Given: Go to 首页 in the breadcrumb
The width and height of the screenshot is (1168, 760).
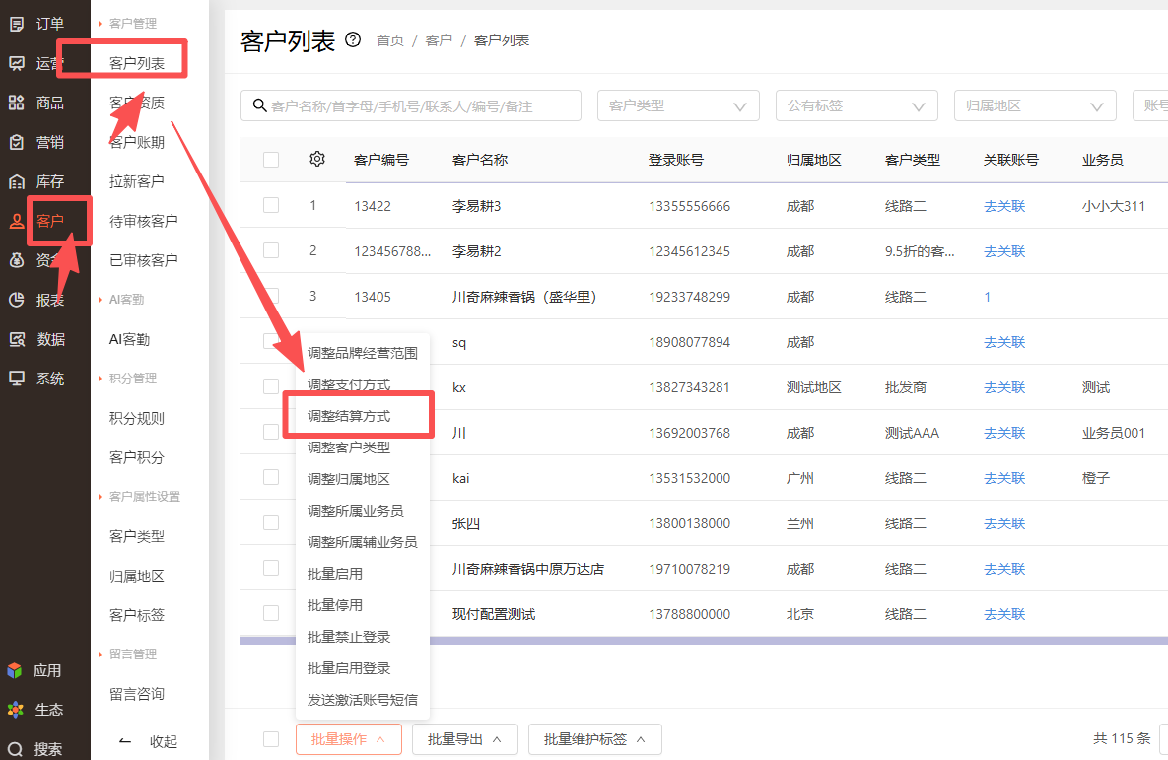Looking at the screenshot, I should point(390,40).
